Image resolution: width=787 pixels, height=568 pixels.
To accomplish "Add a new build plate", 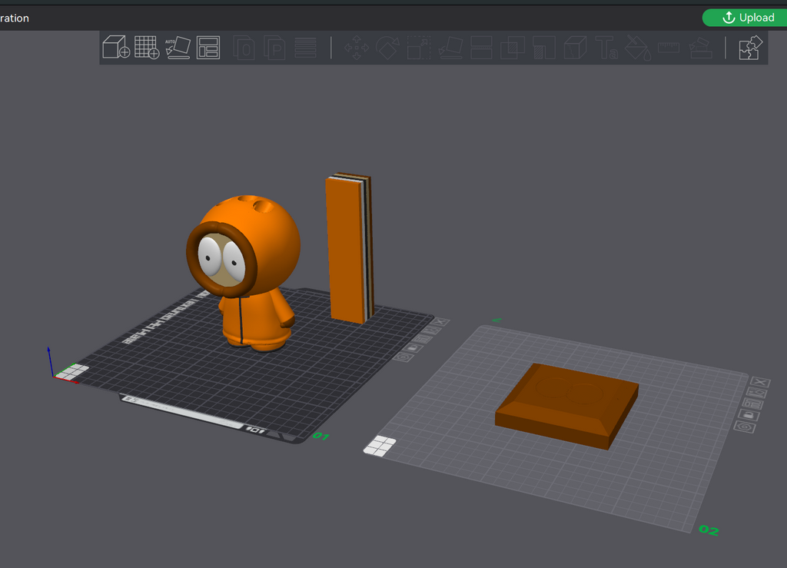I will 147,47.
